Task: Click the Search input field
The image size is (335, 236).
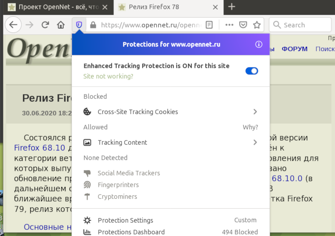Action: pos(301,25)
